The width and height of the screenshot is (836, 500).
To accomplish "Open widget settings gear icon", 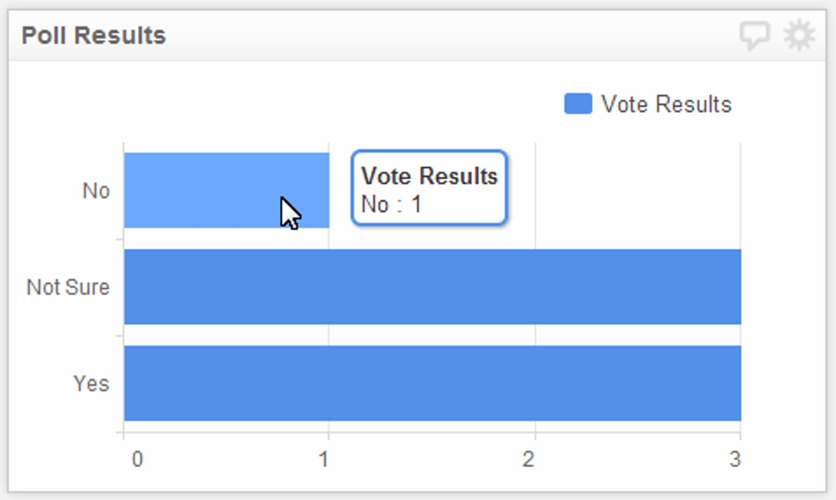I will (x=799, y=35).
